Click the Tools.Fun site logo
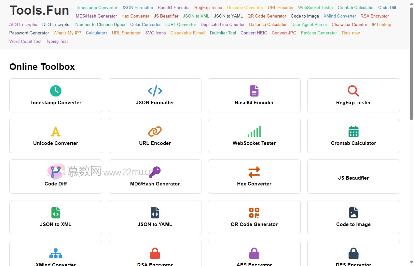This screenshot has height=266, width=414. tap(39, 10)
